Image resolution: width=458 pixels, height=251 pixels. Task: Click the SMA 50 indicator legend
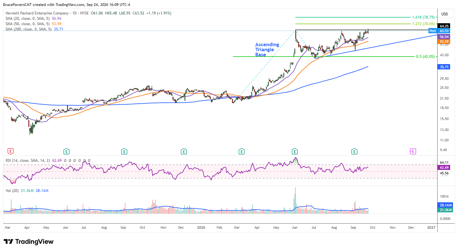33,24
